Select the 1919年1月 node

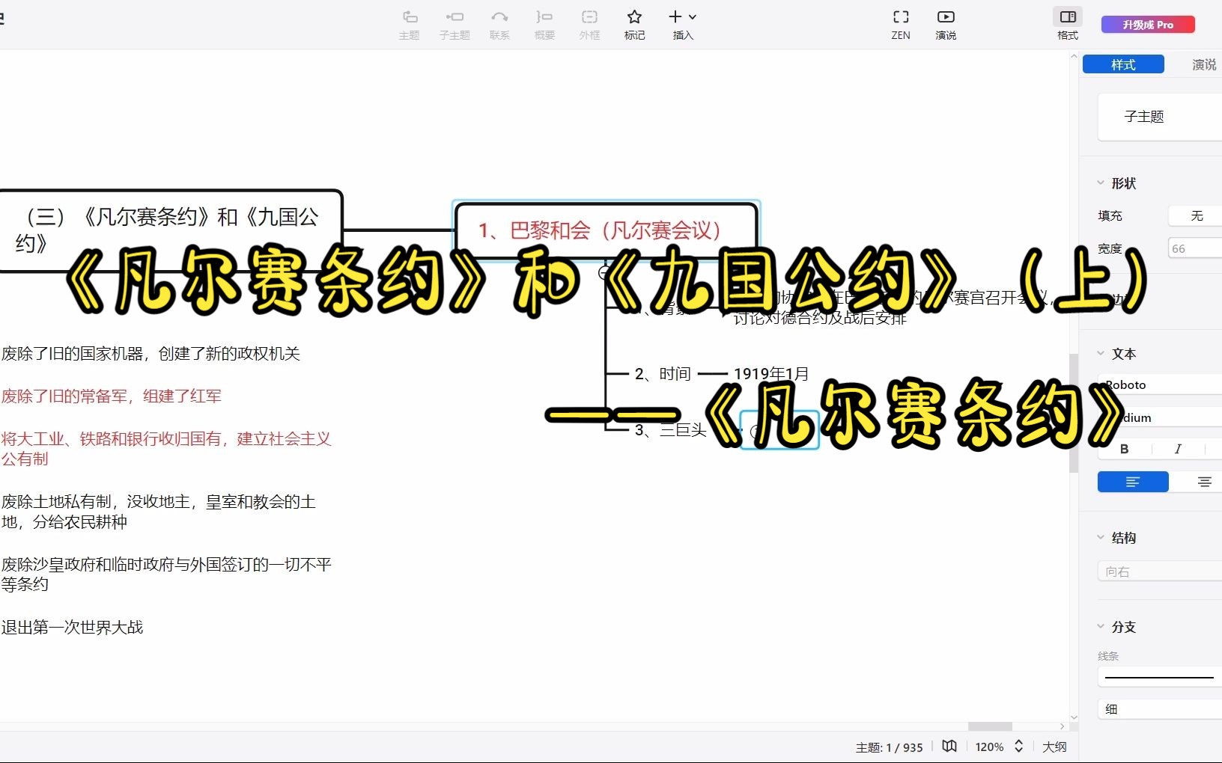pos(771,373)
